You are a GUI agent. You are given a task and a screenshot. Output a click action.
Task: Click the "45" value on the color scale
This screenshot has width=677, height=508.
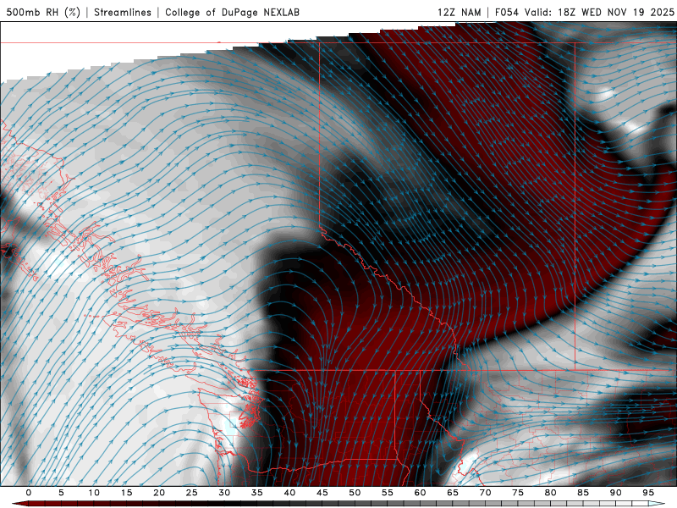322,493
